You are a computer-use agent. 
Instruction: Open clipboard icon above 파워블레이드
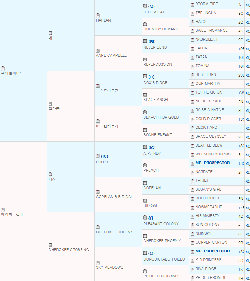point(3,68)
